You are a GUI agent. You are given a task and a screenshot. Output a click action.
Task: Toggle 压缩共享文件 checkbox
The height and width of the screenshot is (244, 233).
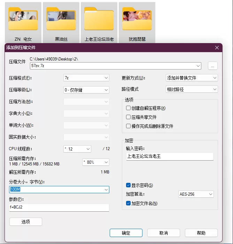[129, 117]
